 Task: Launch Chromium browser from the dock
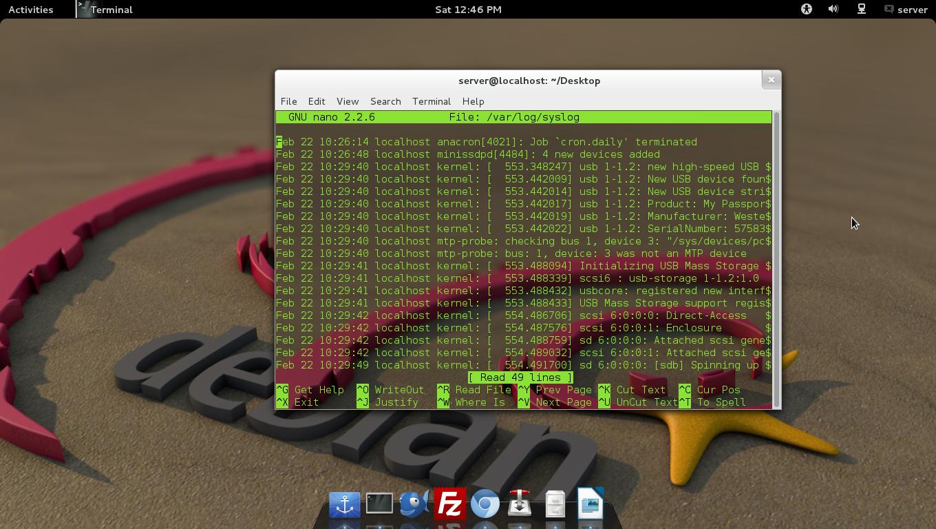[x=486, y=504]
